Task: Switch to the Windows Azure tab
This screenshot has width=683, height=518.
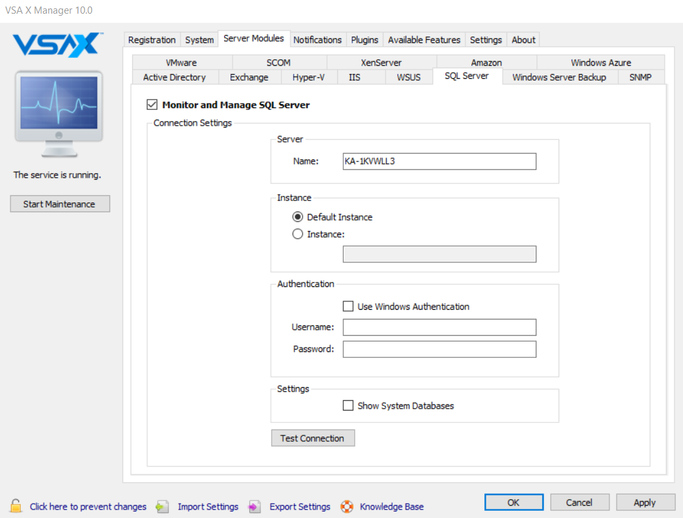Action: [x=601, y=62]
